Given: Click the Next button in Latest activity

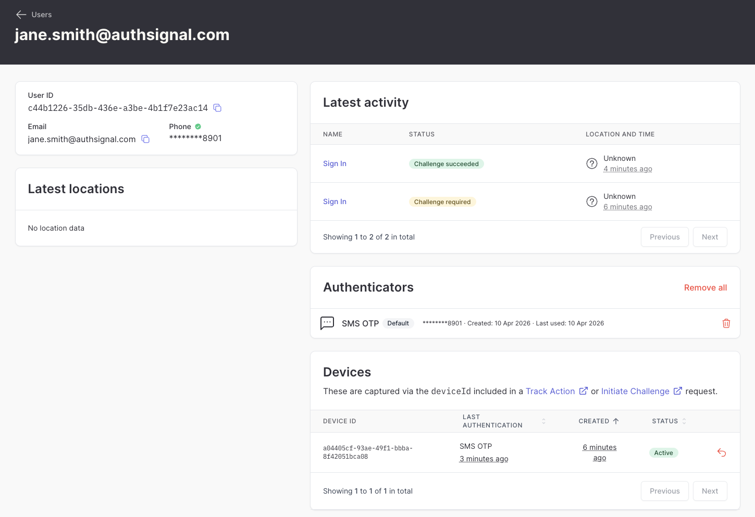Looking at the screenshot, I should click(x=710, y=237).
